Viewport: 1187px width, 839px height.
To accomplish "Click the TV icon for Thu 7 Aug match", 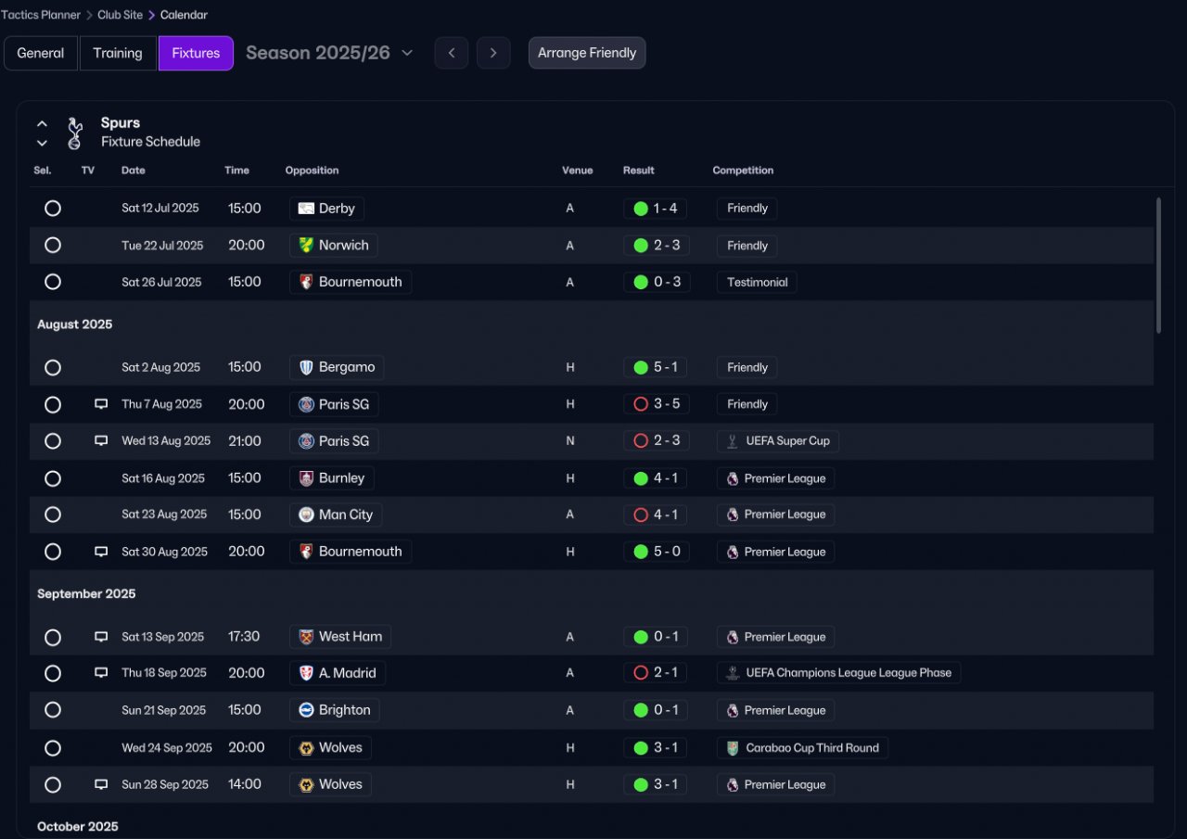I will pos(101,404).
